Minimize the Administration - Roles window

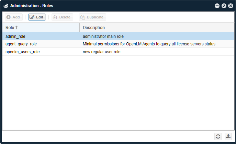pos(217,6)
